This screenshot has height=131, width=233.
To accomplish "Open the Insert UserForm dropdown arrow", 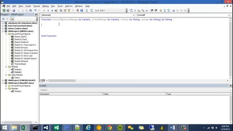I will [x=11, y=11].
